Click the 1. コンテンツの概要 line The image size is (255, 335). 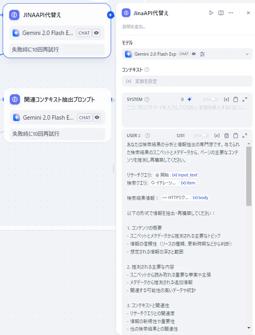tap(144, 228)
